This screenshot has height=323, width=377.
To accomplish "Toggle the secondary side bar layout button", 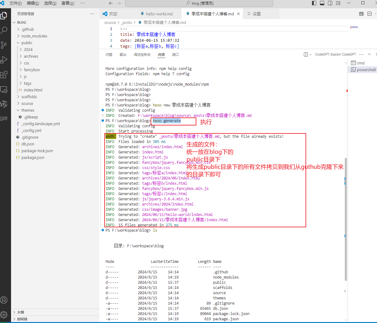I will (330, 3).
